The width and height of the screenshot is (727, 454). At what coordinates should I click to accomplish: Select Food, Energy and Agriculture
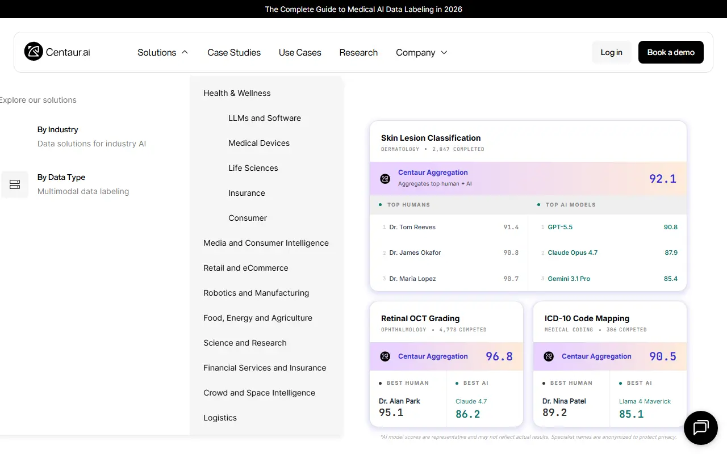click(258, 318)
